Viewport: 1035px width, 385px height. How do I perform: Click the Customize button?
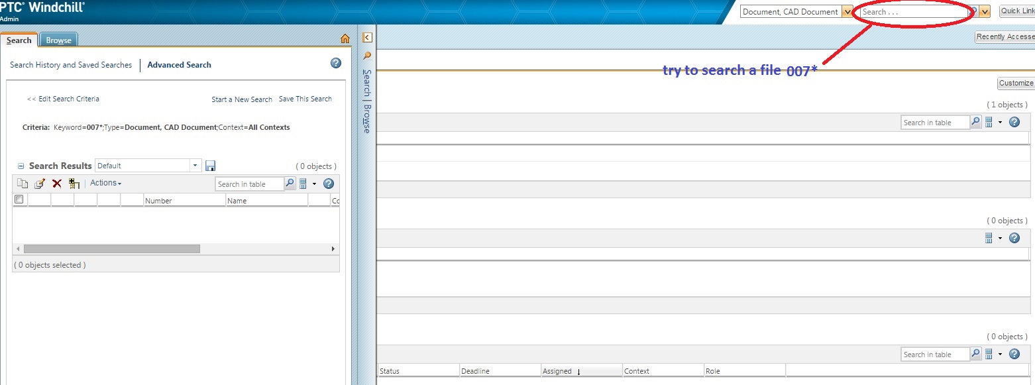coord(1016,83)
